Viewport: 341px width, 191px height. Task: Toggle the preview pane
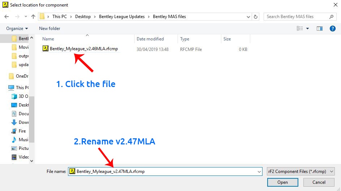coord(319,29)
